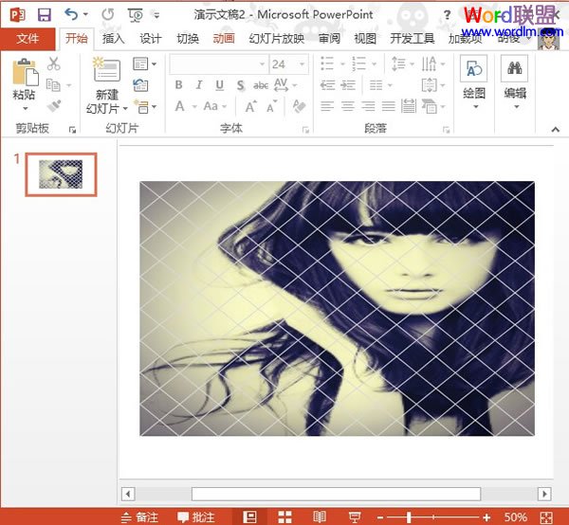Switch to Normal view in the status bar
This screenshot has width=569, height=525.
[x=249, y=516]
